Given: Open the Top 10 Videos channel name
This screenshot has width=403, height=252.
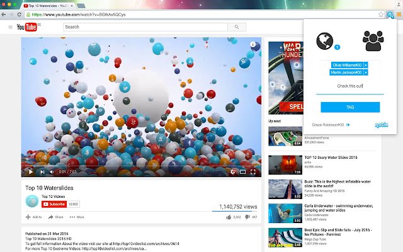Looking at the screenshot, I should coord(53,197).
